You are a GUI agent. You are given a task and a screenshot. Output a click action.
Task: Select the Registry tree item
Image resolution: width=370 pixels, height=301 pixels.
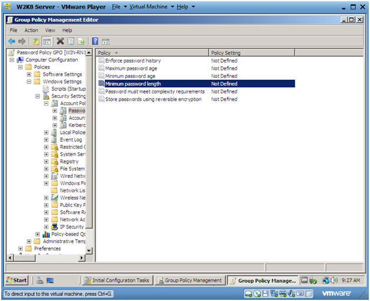click(69, 162)
